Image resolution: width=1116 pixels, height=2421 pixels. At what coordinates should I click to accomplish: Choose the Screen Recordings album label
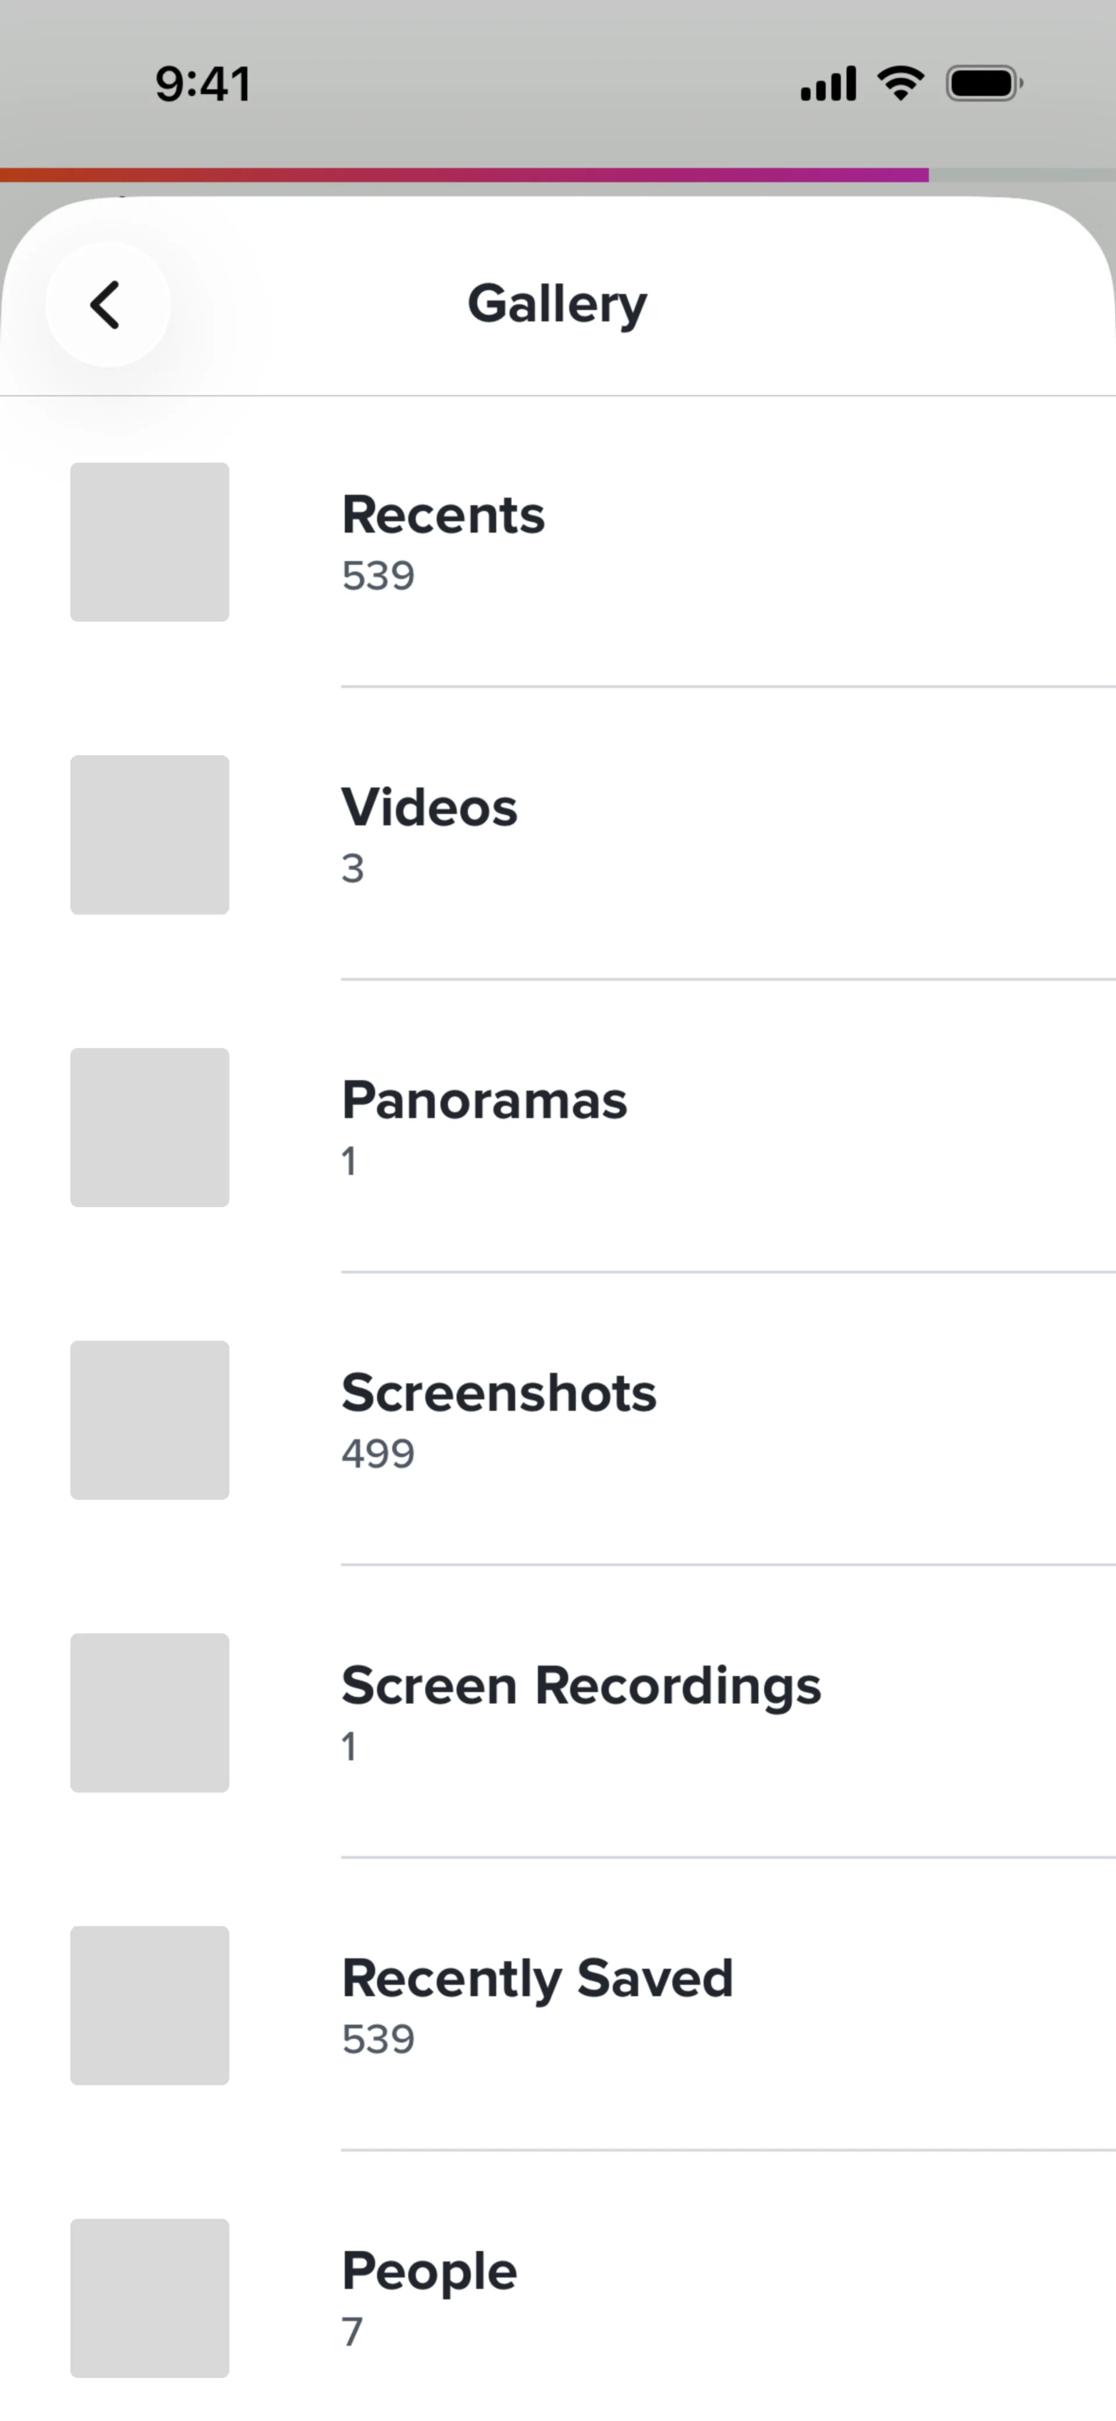(x=581, y=1685)
